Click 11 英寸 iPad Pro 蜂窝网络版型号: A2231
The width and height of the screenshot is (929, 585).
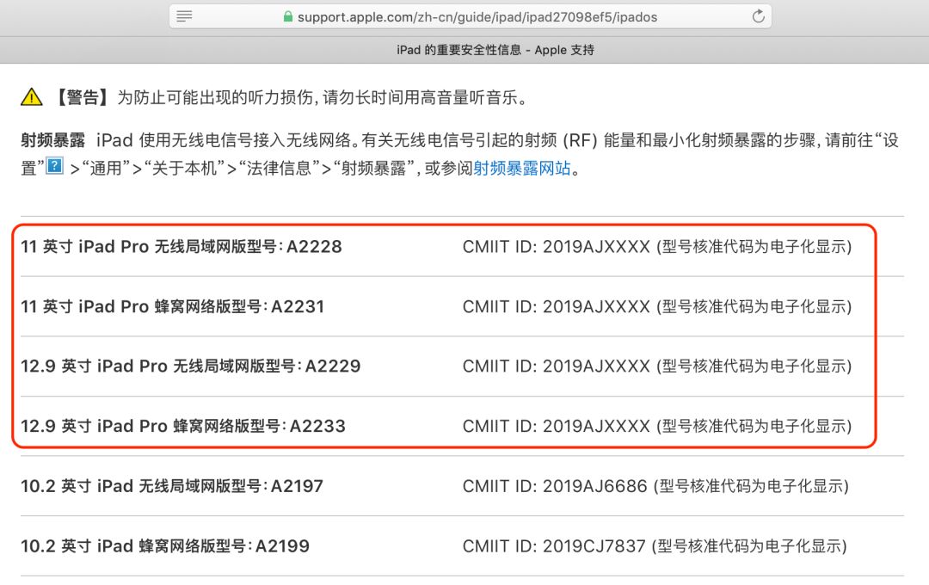(172, 306)
